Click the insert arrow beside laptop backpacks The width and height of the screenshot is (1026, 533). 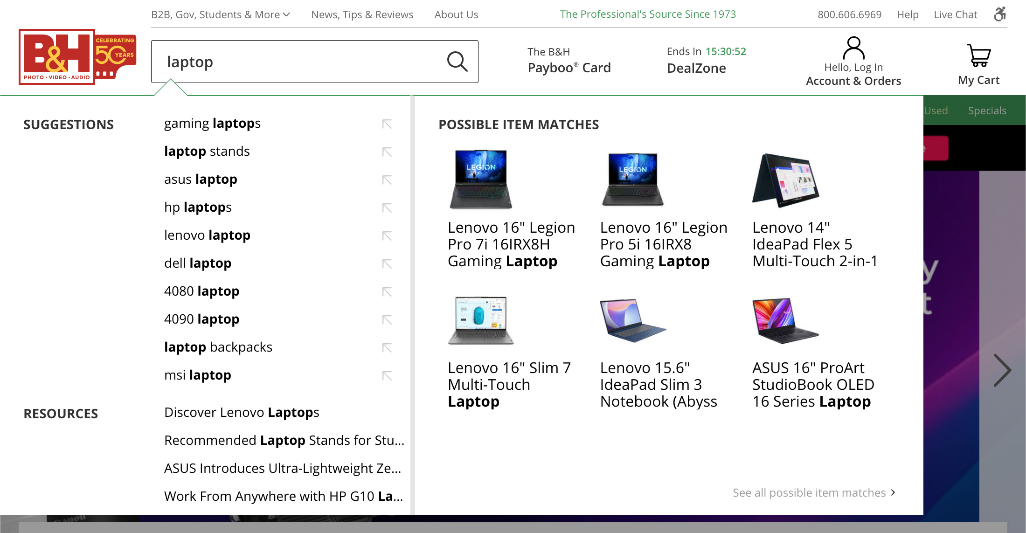pos(387,347)
